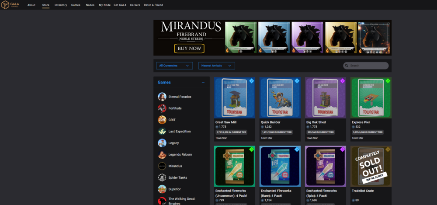Click the purple Firebrand stallion banner card
Screen dimensions: 437x205
pyautogui.click(x=307, y=38)
